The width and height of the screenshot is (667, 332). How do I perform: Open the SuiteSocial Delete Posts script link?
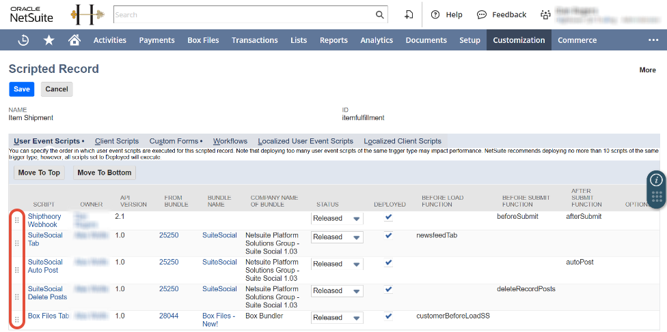(x=48, y=293)
